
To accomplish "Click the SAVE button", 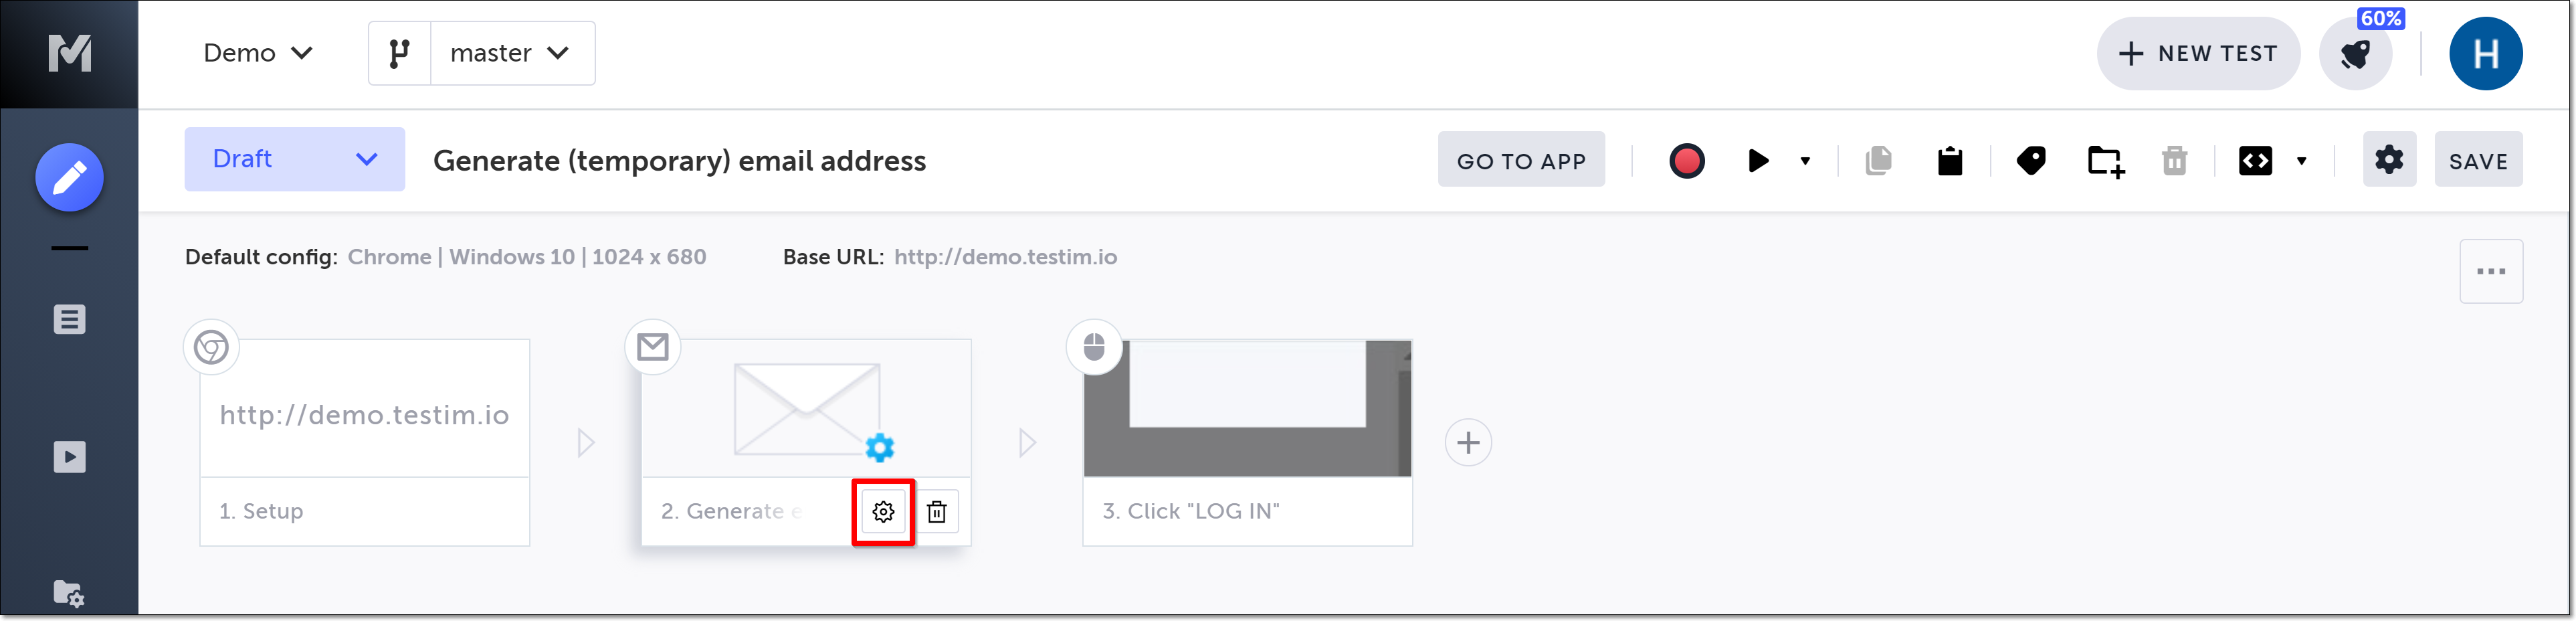I will click(x=2477, y=161).
